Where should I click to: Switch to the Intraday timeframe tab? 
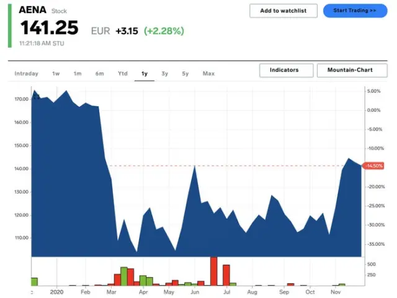click(26, 73)
